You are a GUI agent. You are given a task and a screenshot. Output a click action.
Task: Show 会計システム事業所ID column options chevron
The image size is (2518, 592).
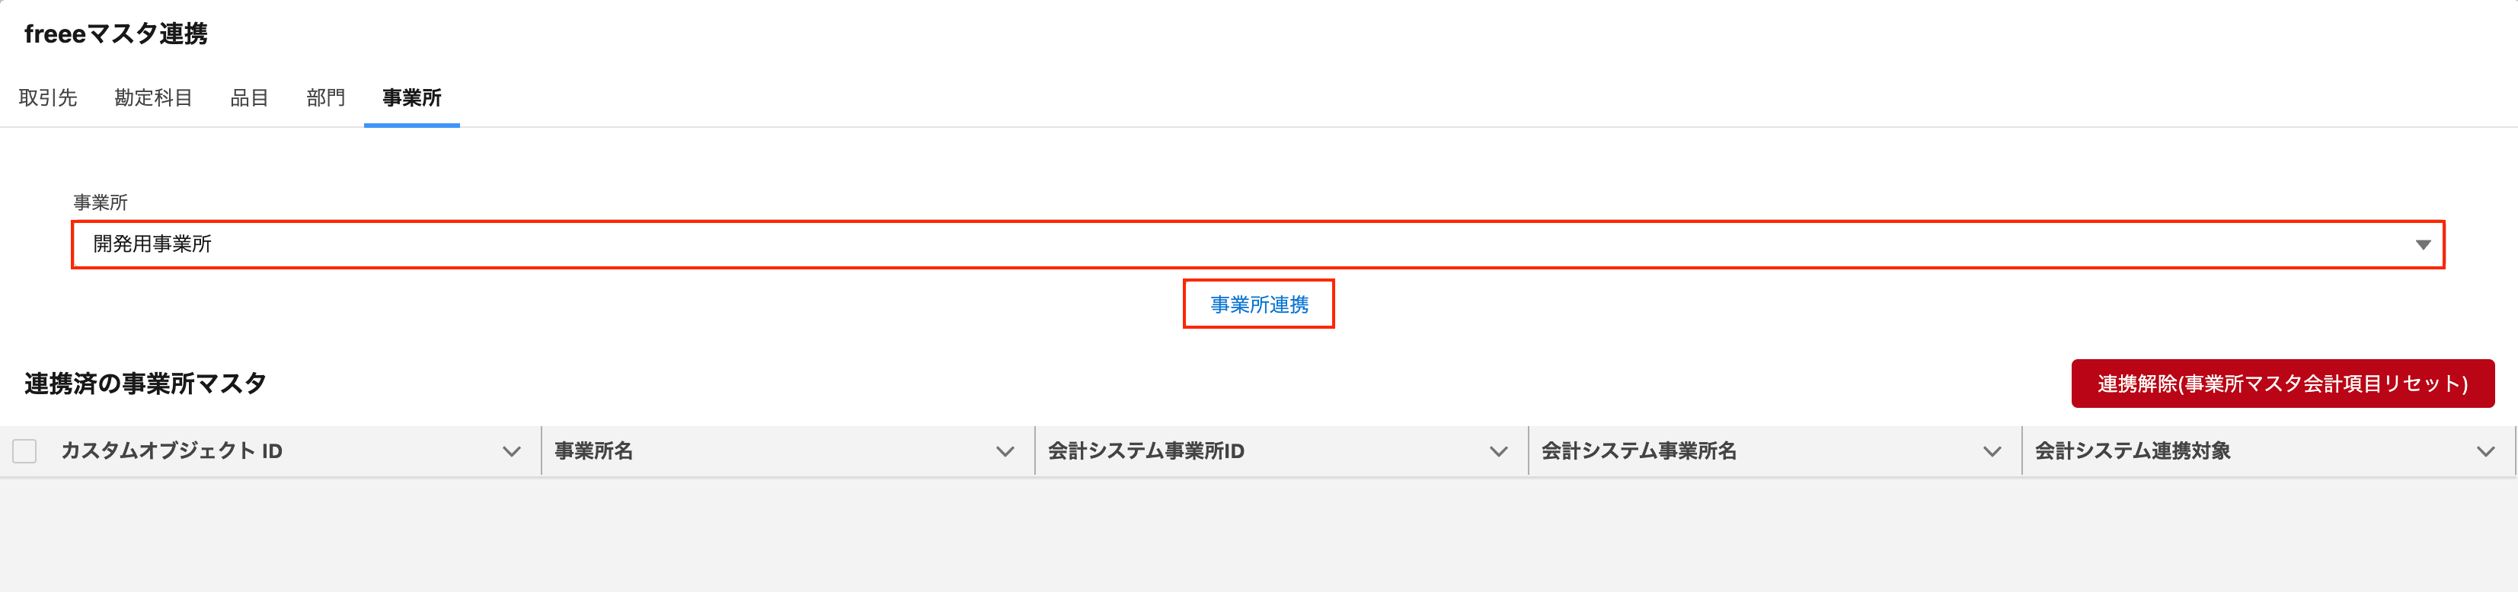[x=1498, y=451]
